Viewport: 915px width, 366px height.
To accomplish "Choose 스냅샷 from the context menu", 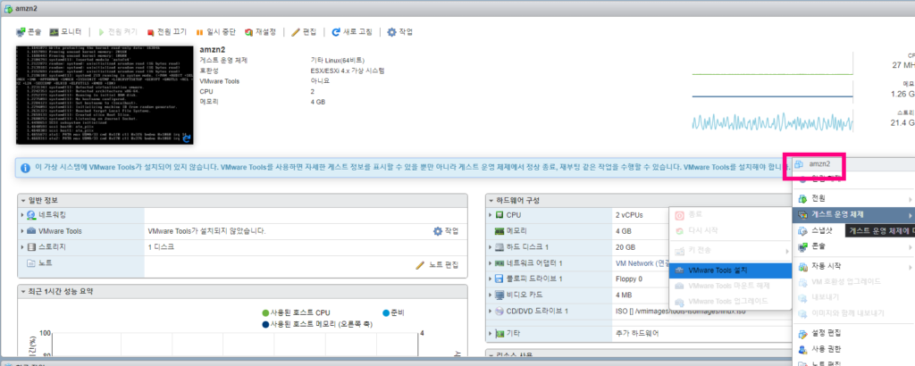I will pos(820,231).
